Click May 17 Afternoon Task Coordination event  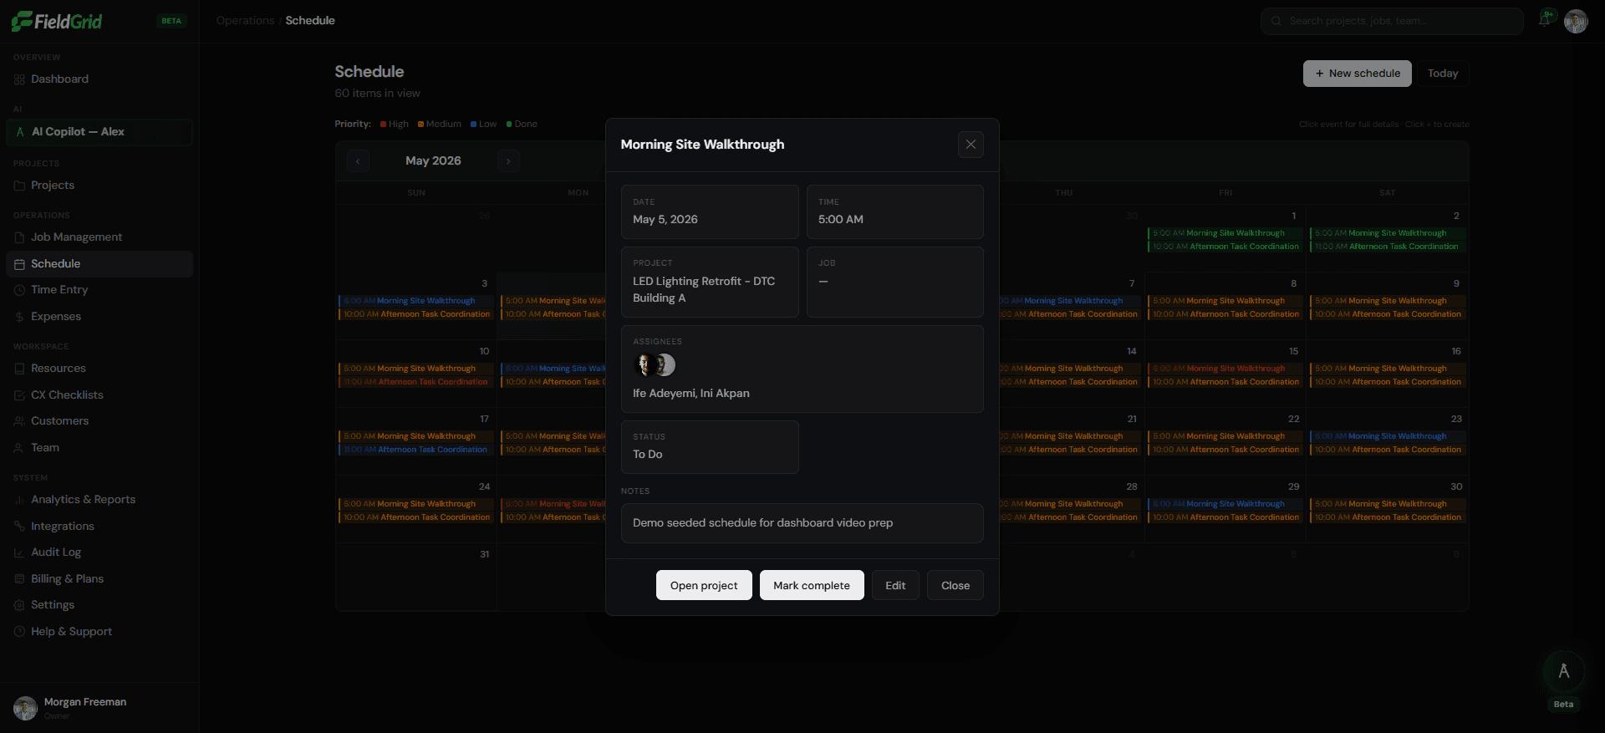[x=416, y=450]
